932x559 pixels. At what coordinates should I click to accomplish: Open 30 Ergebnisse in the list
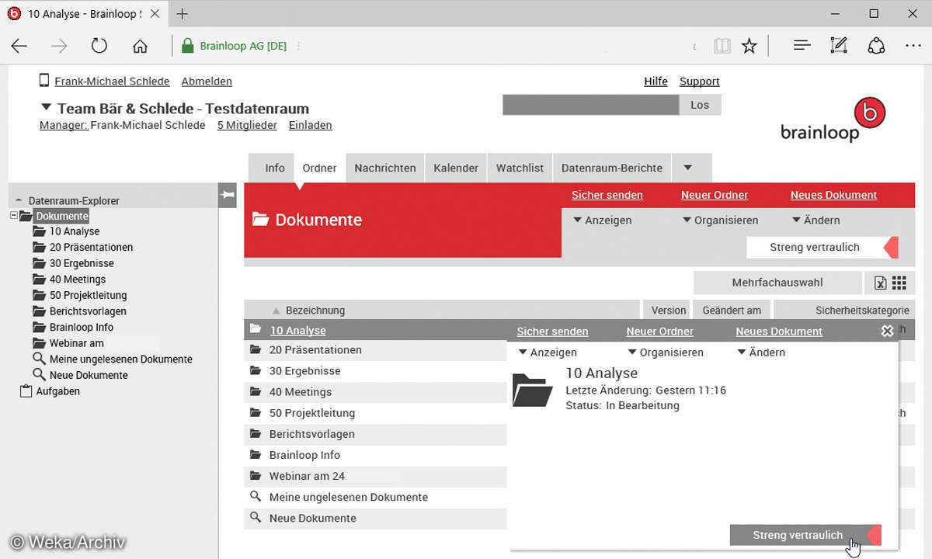click(x=304, y=371)
